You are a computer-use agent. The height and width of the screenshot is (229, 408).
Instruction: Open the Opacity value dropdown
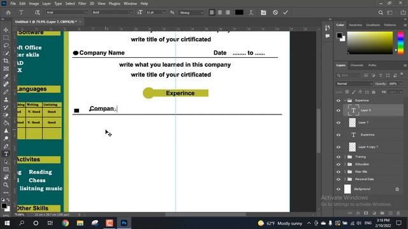click(400, 84)
